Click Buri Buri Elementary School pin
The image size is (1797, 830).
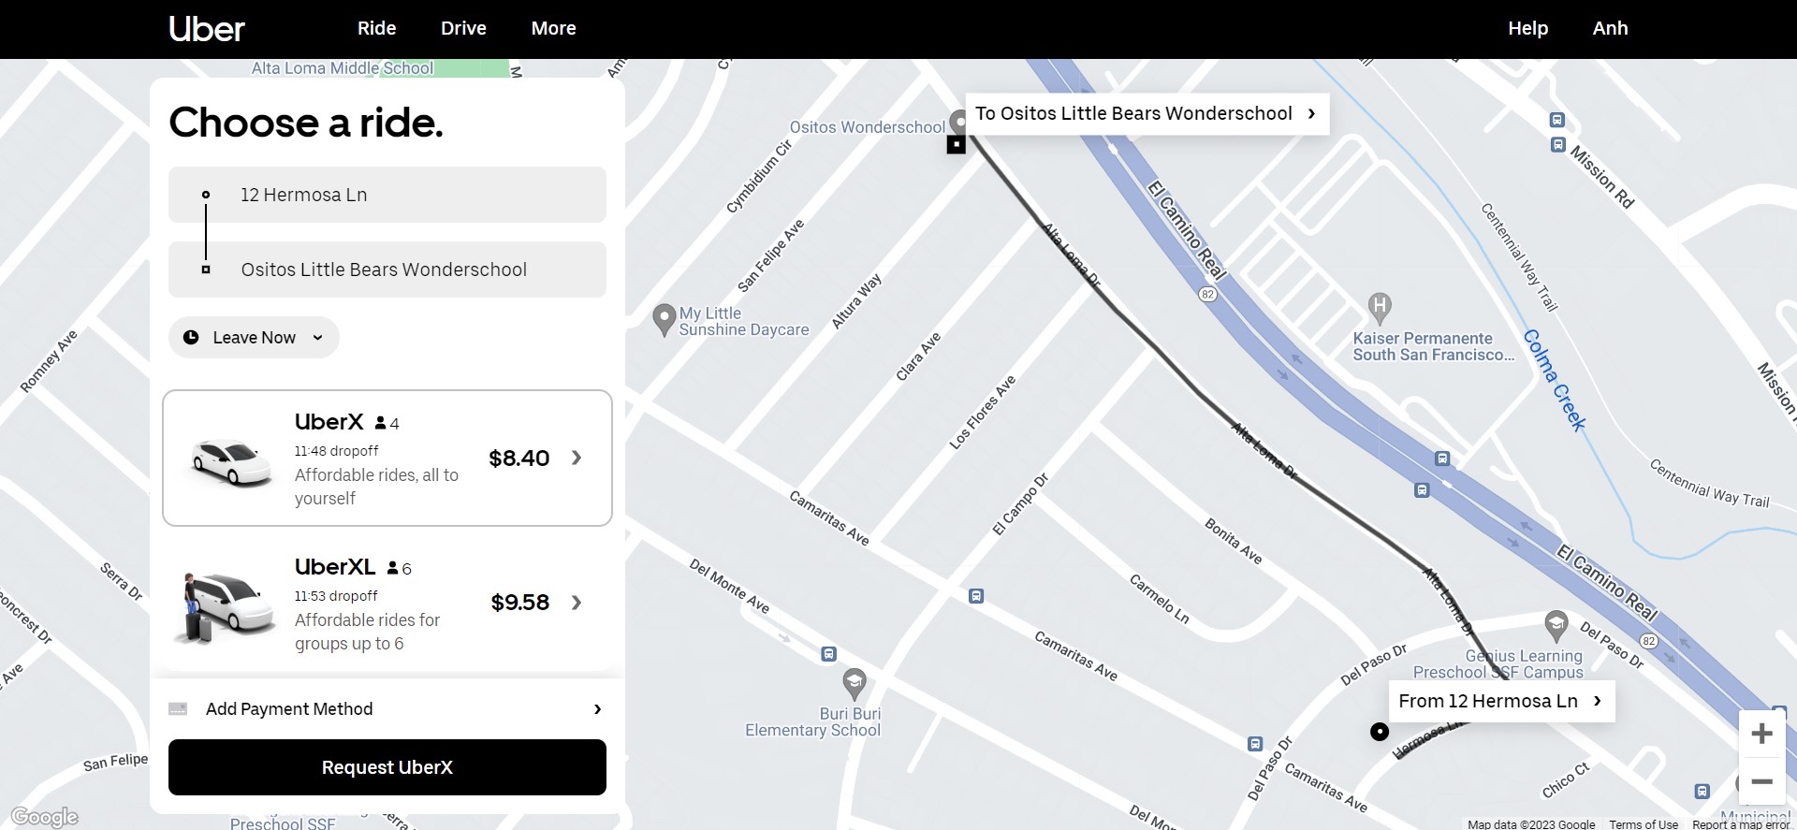(x=855, y=684)
